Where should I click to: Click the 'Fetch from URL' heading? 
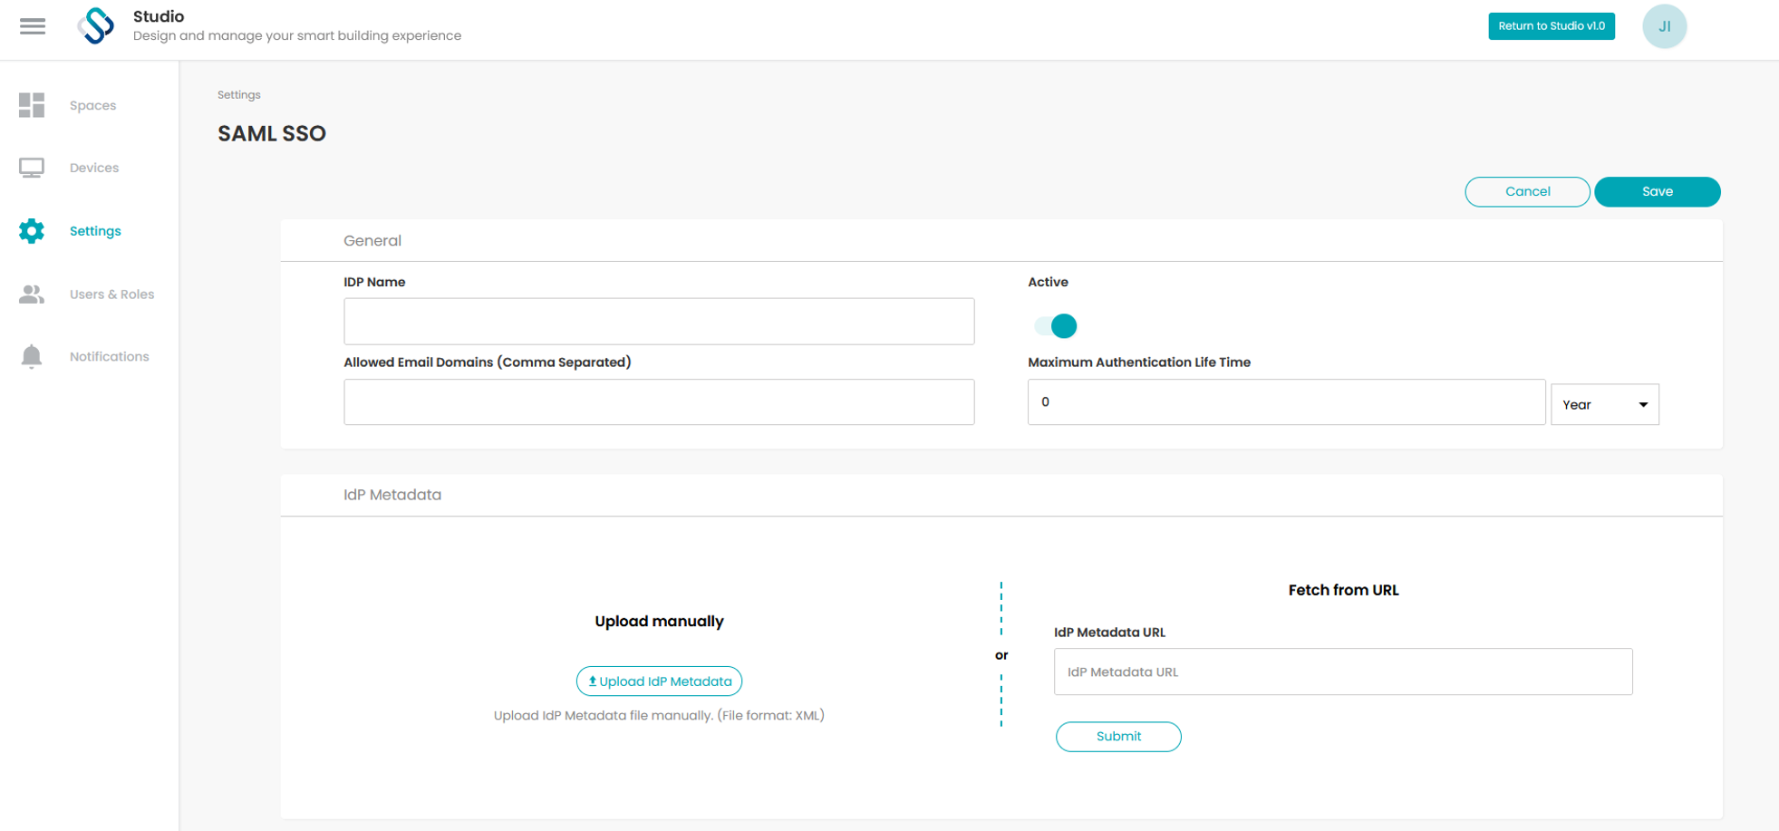pyautogui.click(x=1343, y=590)
